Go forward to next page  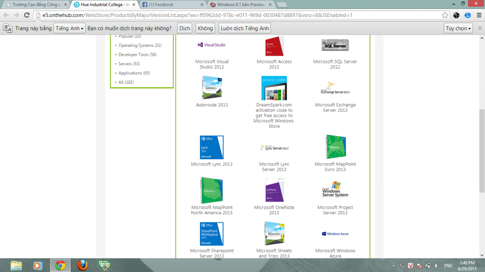pos(17,15)
